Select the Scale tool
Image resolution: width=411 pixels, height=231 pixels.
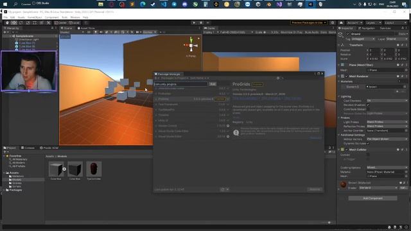coord(28,23)
